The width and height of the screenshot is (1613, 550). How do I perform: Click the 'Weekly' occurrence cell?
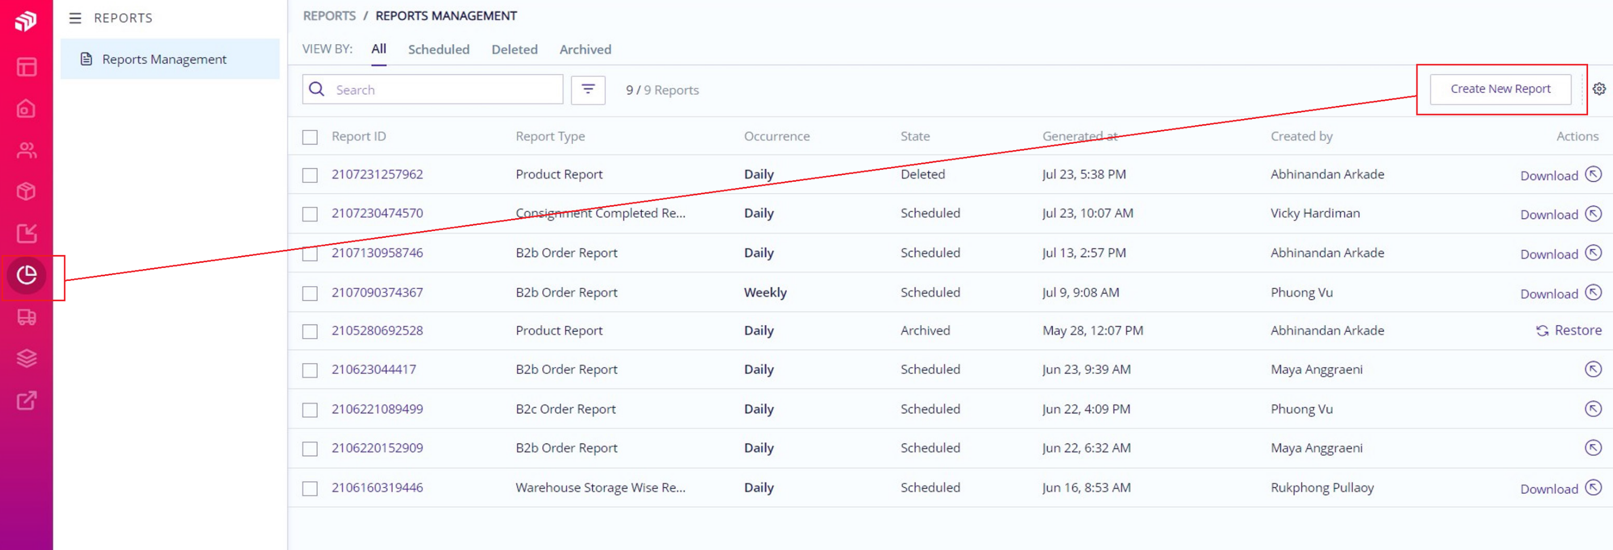click(765, 292)
